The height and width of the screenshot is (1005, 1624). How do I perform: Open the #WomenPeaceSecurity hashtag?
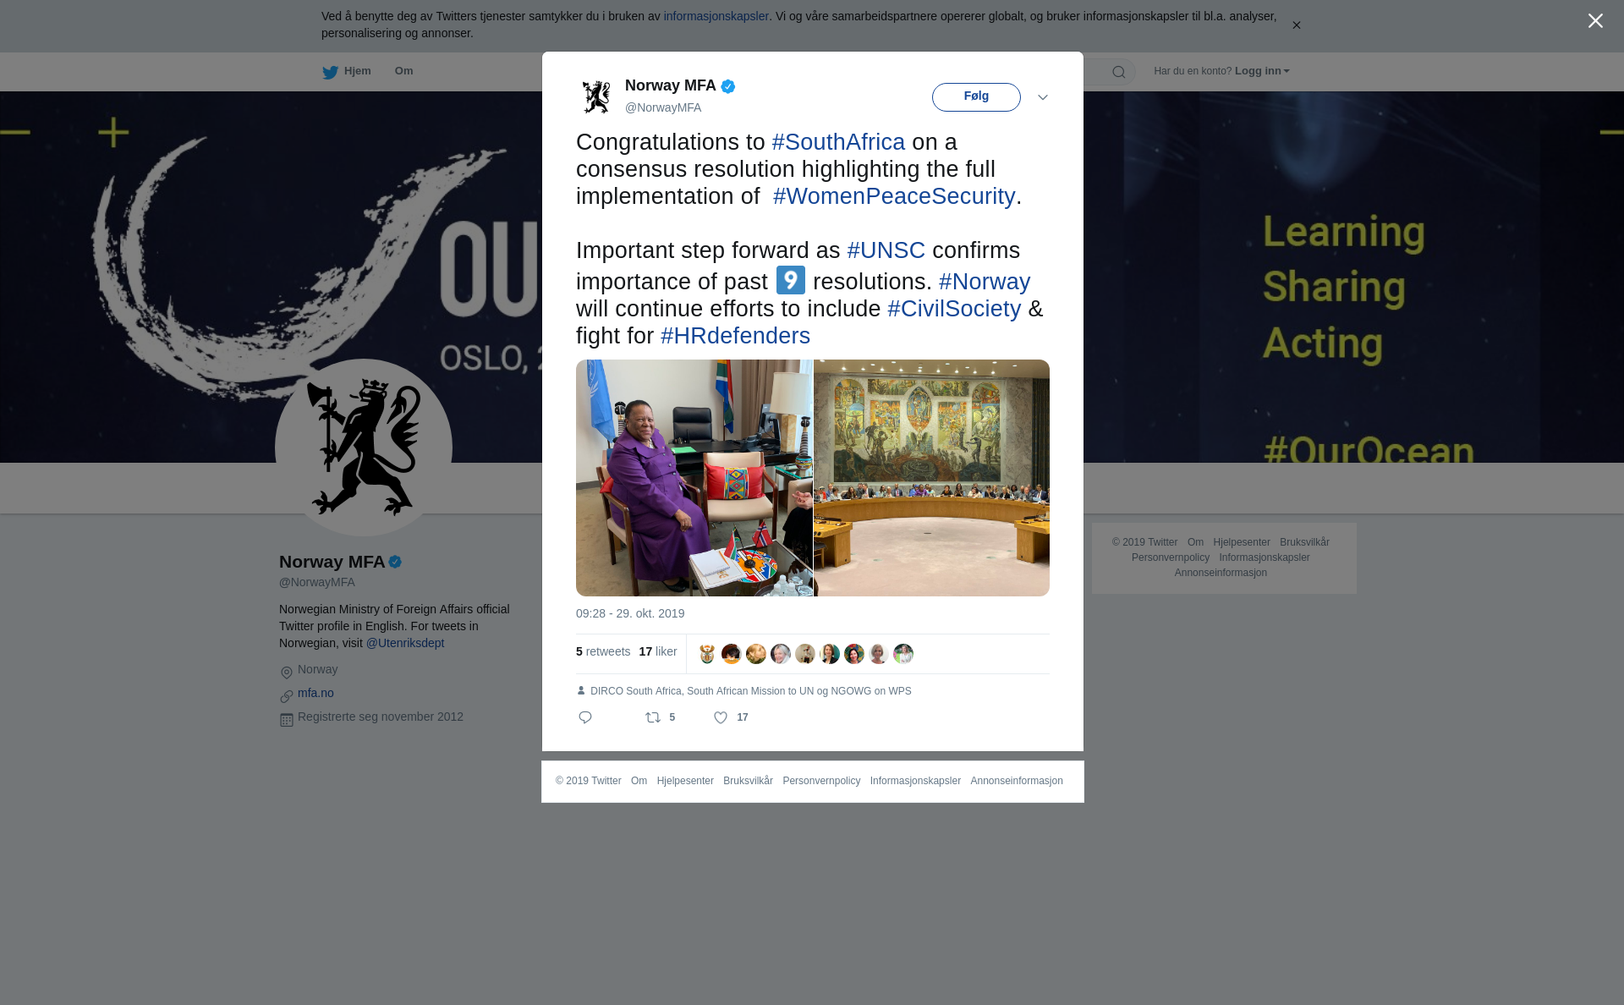tap(894, 196)
